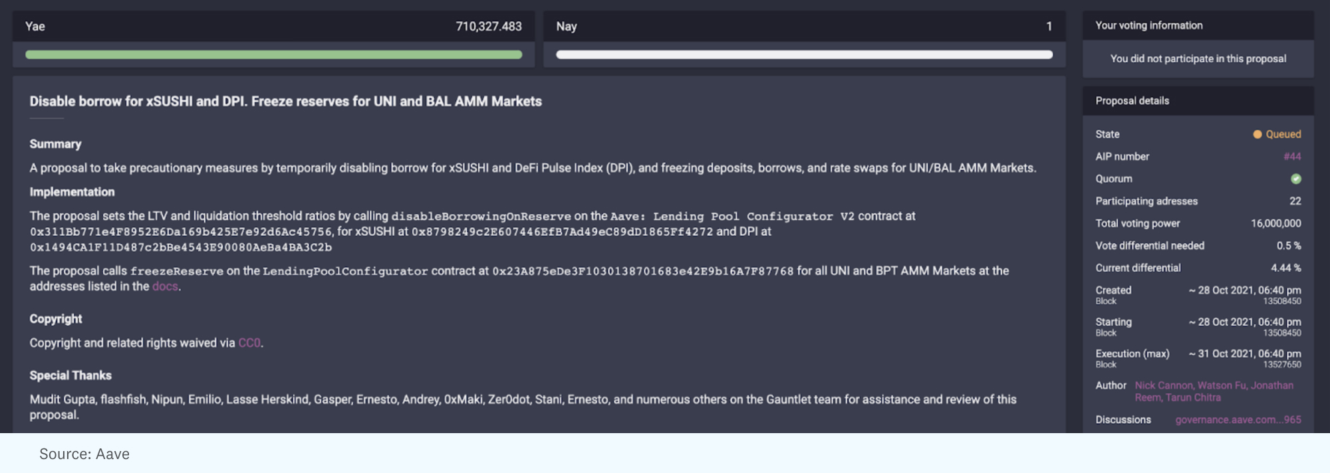Click the freezeReserve LendingPoolConfigurator address
Screen dimensions: 1330x473
pyautogui.click(x=642, y=271)
